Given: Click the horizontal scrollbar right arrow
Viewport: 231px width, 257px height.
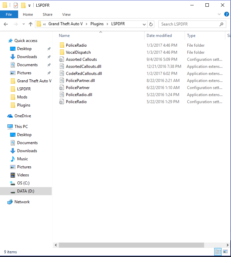Looking at the screenshot, I should click(x=227, y=245).
